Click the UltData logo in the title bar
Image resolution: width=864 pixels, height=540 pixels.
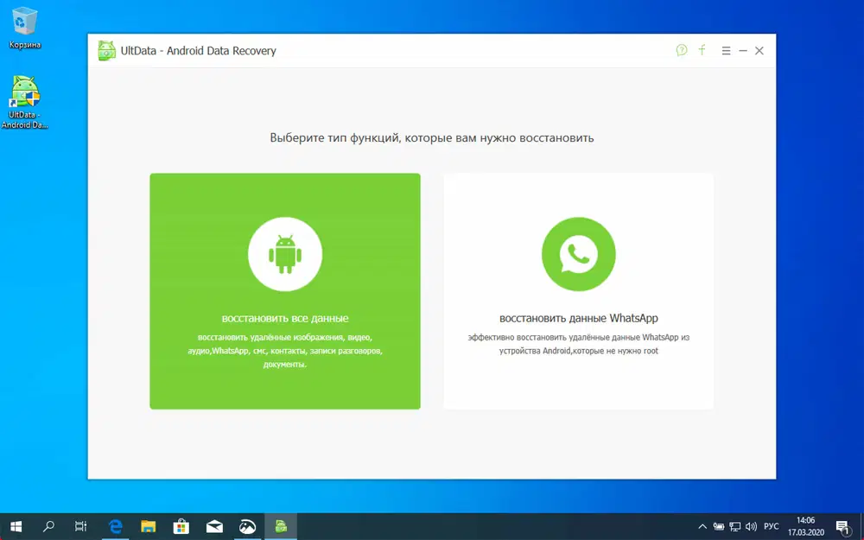(x=106, y=50)
